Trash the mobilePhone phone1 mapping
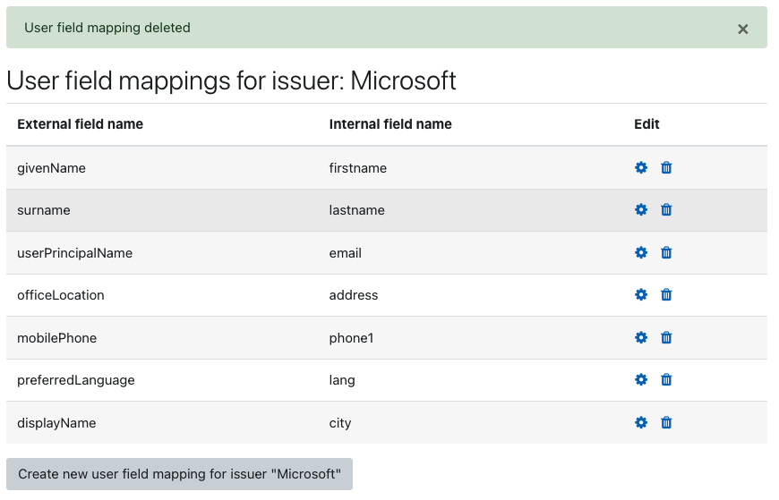Viewport: 779px width, 500px height. (666, 337)
